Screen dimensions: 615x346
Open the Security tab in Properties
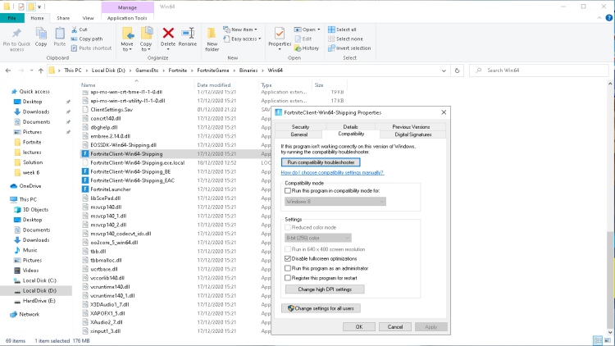click(300, 127)
